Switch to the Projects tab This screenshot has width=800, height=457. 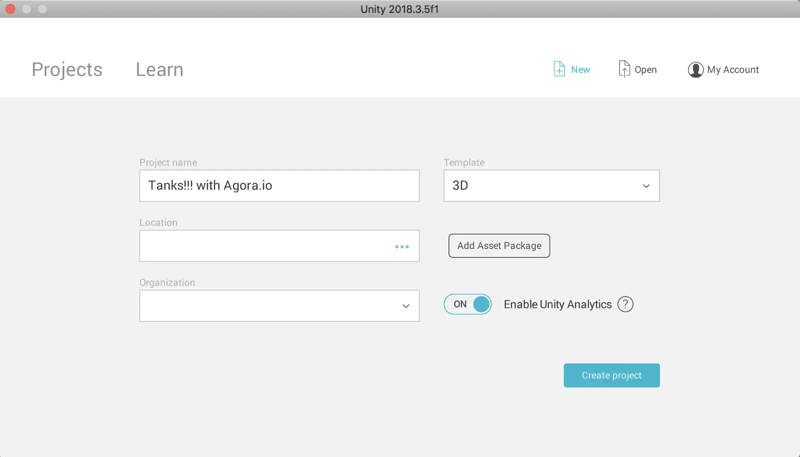tap(67, 69)
